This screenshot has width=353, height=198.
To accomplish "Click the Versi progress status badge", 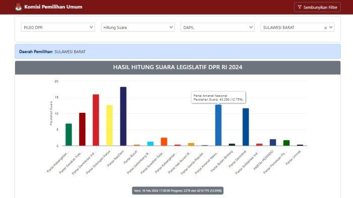I will coord(178,190).
